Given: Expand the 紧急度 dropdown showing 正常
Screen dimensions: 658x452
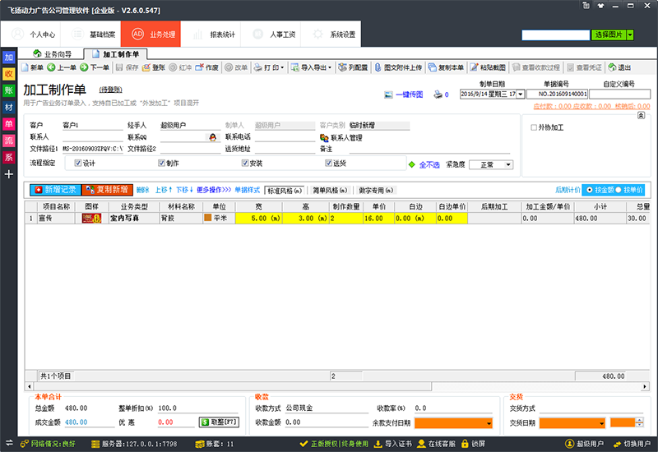Looking at the screenshot, I should 508,164.
